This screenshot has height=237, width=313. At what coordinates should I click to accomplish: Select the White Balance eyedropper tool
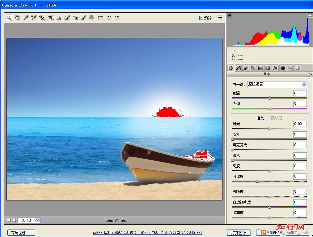(26, 18)
